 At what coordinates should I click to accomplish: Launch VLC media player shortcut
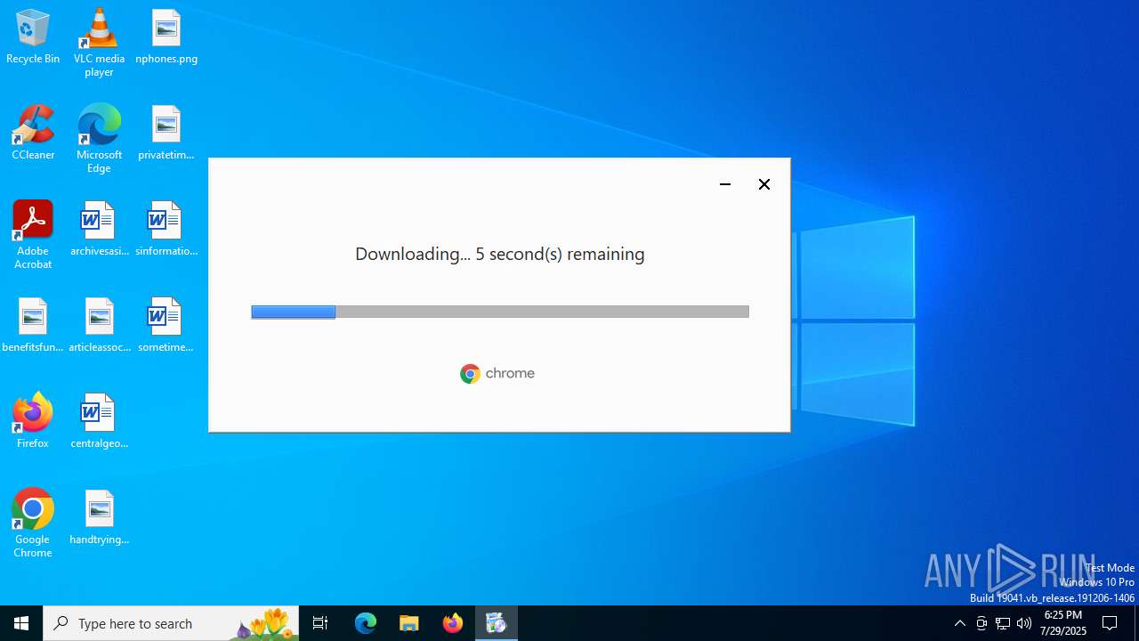tap(99, 42)
